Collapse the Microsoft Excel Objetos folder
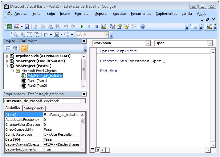This screenshot has width=220, height=157. [x=12, y=71]
